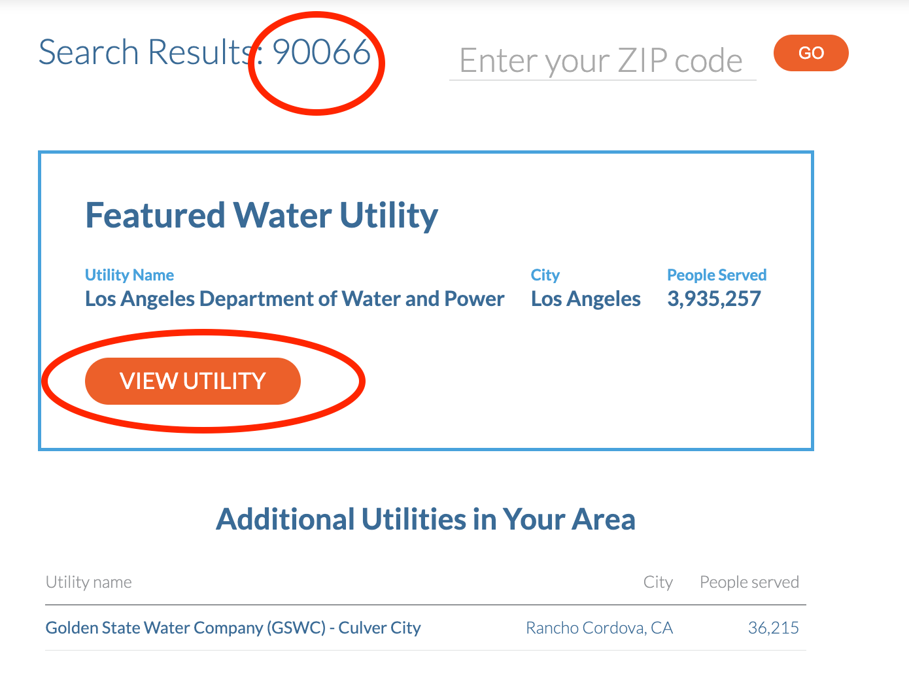Viewport: 909px width, 680px height.
Task: Click the 36,215 people served cell
Action: click(773, 628)
